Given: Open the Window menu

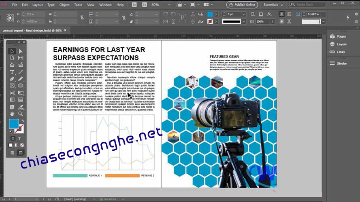Looking at the screenshot, I should point(105,5).
